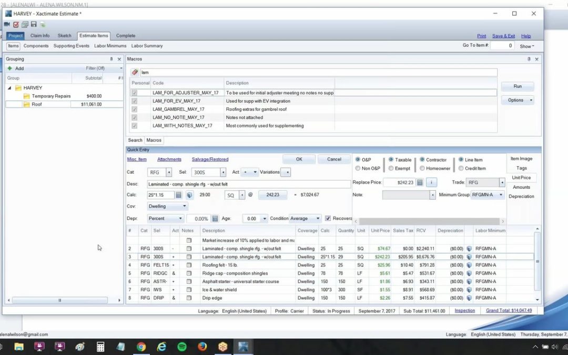Open the Grand Total link in status bar

pyautogui.click(x=509, y=310)
